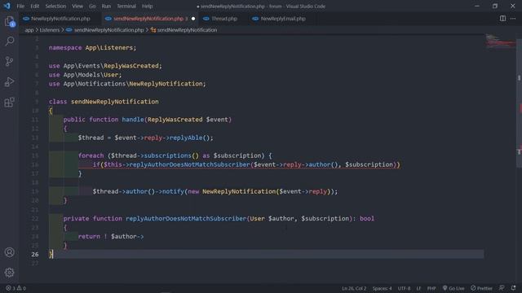
Task: Click the VS Code logo icon
Action: coord(7,6)
